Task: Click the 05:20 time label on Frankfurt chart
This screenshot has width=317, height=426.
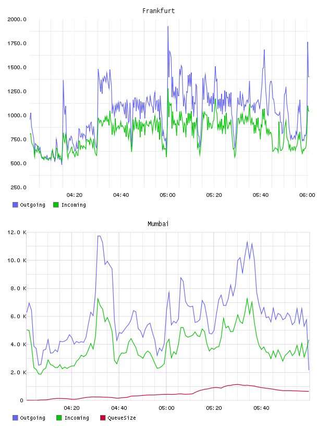Action: [214, 195]
